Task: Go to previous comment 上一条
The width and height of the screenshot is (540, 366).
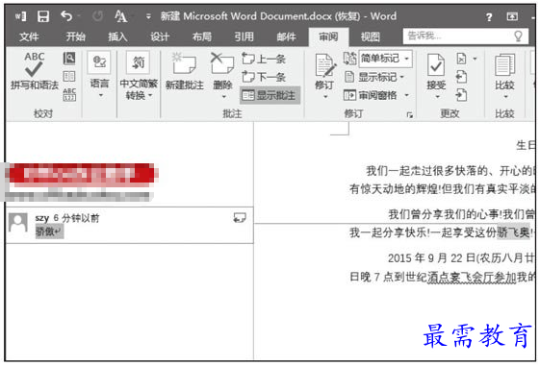Action: click(x=264, y=59)
